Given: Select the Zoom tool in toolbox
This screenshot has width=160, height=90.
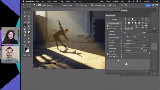Looking at the screenshot, I should coord(25,45).
